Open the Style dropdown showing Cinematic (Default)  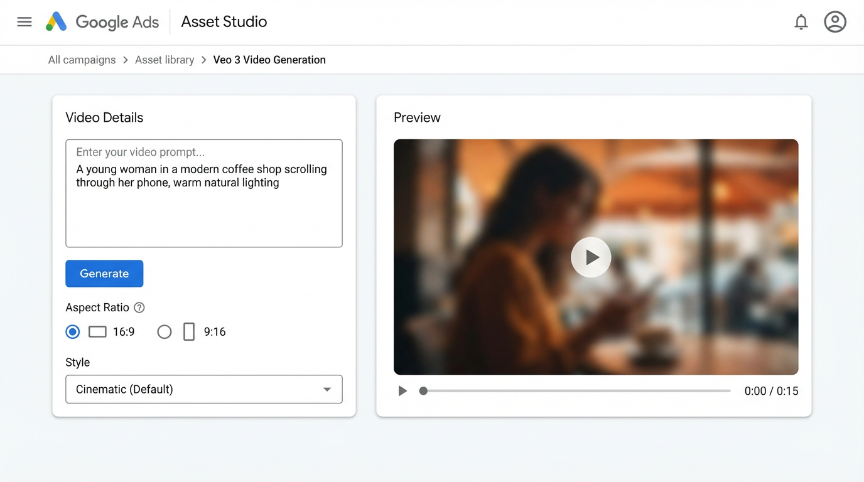pos(203,389)
